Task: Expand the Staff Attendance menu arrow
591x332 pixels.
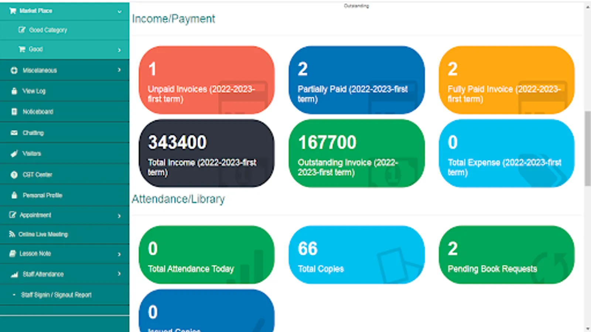Action: pyautogui.click(x=119, y=274)
